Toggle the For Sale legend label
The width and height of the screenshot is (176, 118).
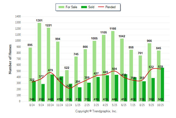click(x=71, y=7)
